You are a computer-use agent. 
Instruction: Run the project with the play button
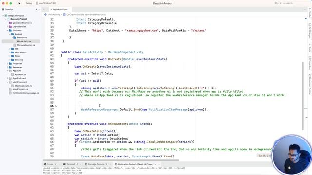[x=19, y=3]
